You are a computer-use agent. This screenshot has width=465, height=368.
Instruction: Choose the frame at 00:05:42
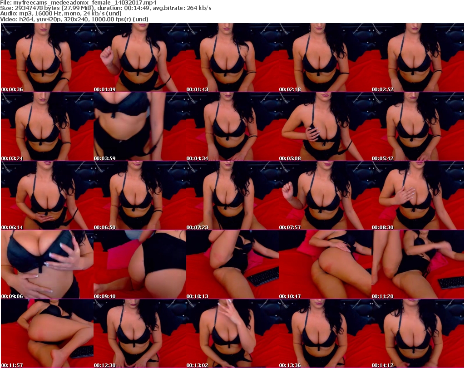418,127
